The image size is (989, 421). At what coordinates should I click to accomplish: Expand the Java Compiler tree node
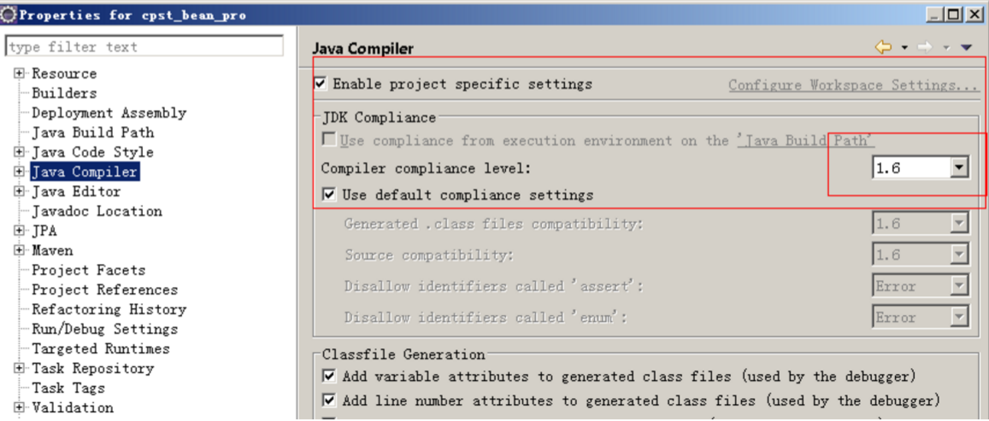coord(20,172)
